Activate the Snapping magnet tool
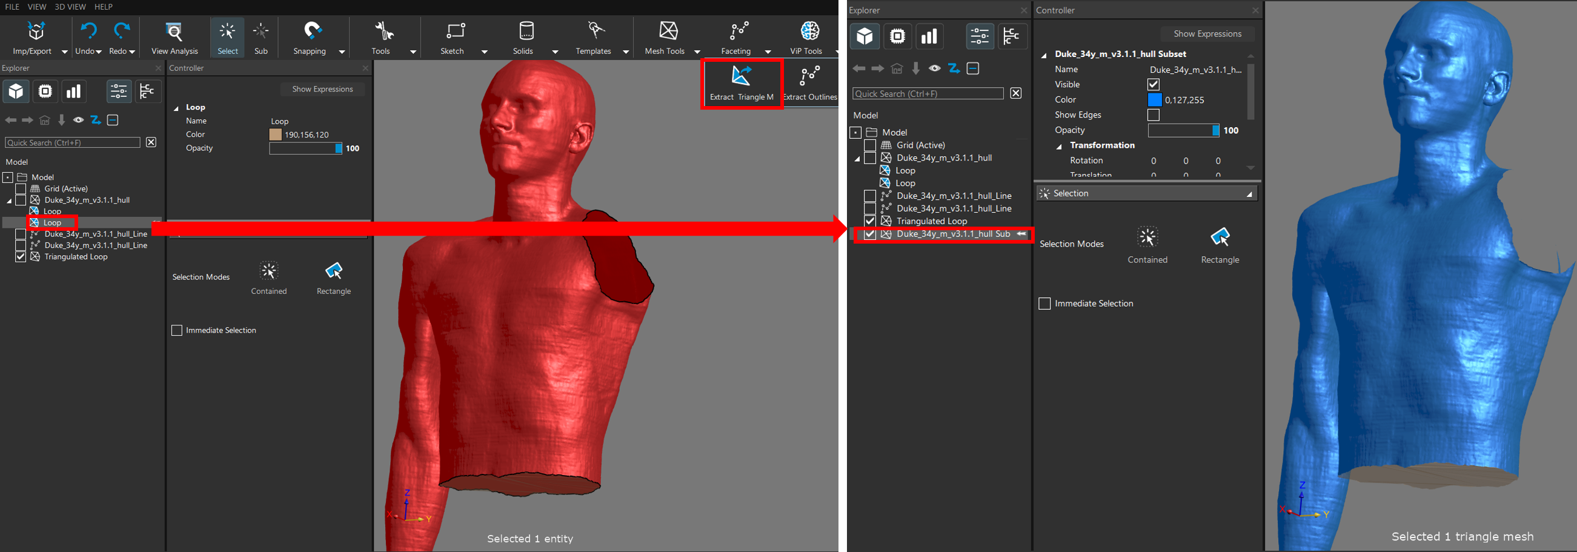Screen dimensions: 1577x552 pos(312,32)
